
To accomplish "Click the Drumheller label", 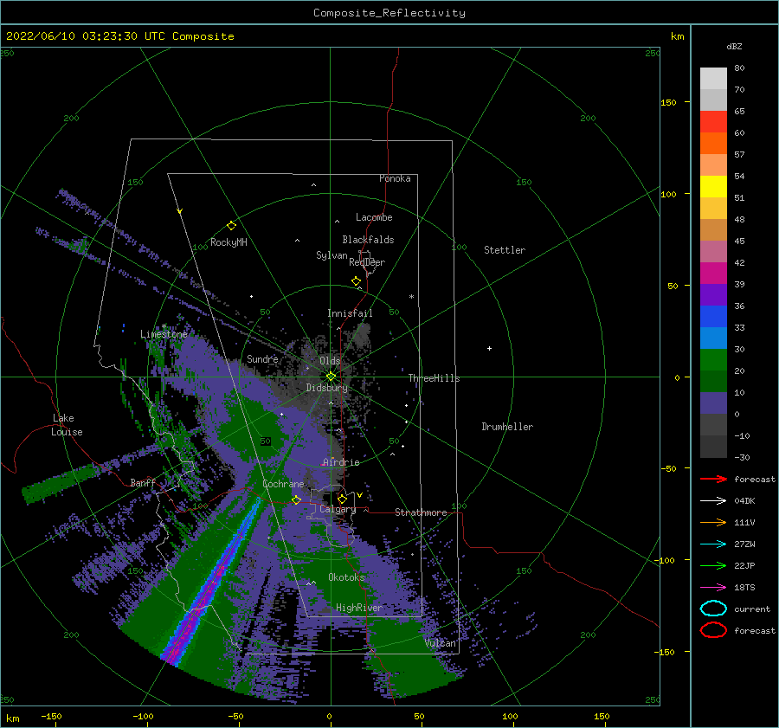I will pyautogui.click(x=507, y=427).
